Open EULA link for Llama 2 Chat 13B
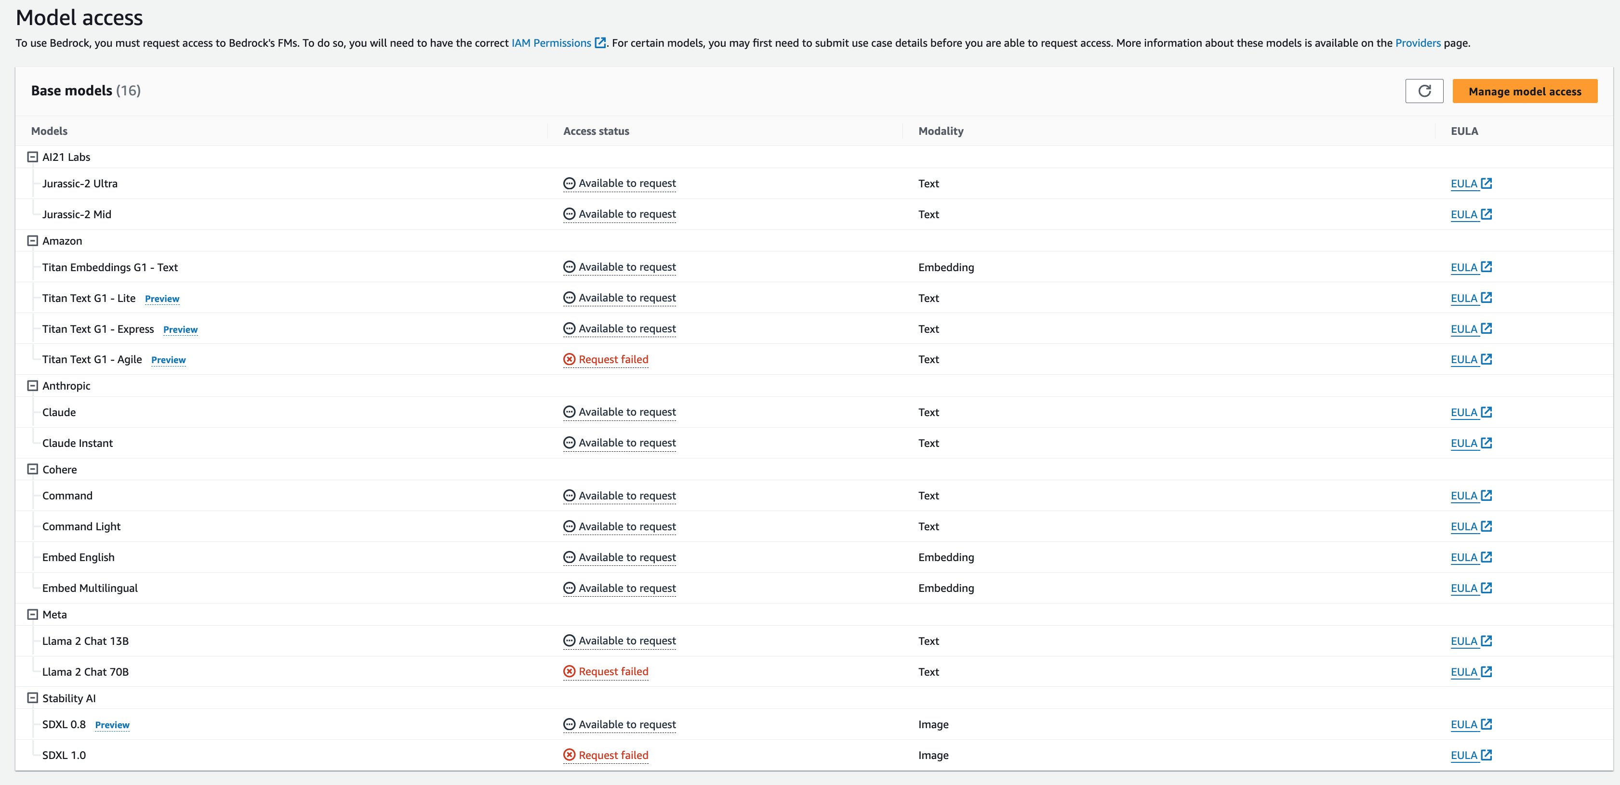Image resolution: width=1620 pixels, height=785 pixels. point(1471,641)
